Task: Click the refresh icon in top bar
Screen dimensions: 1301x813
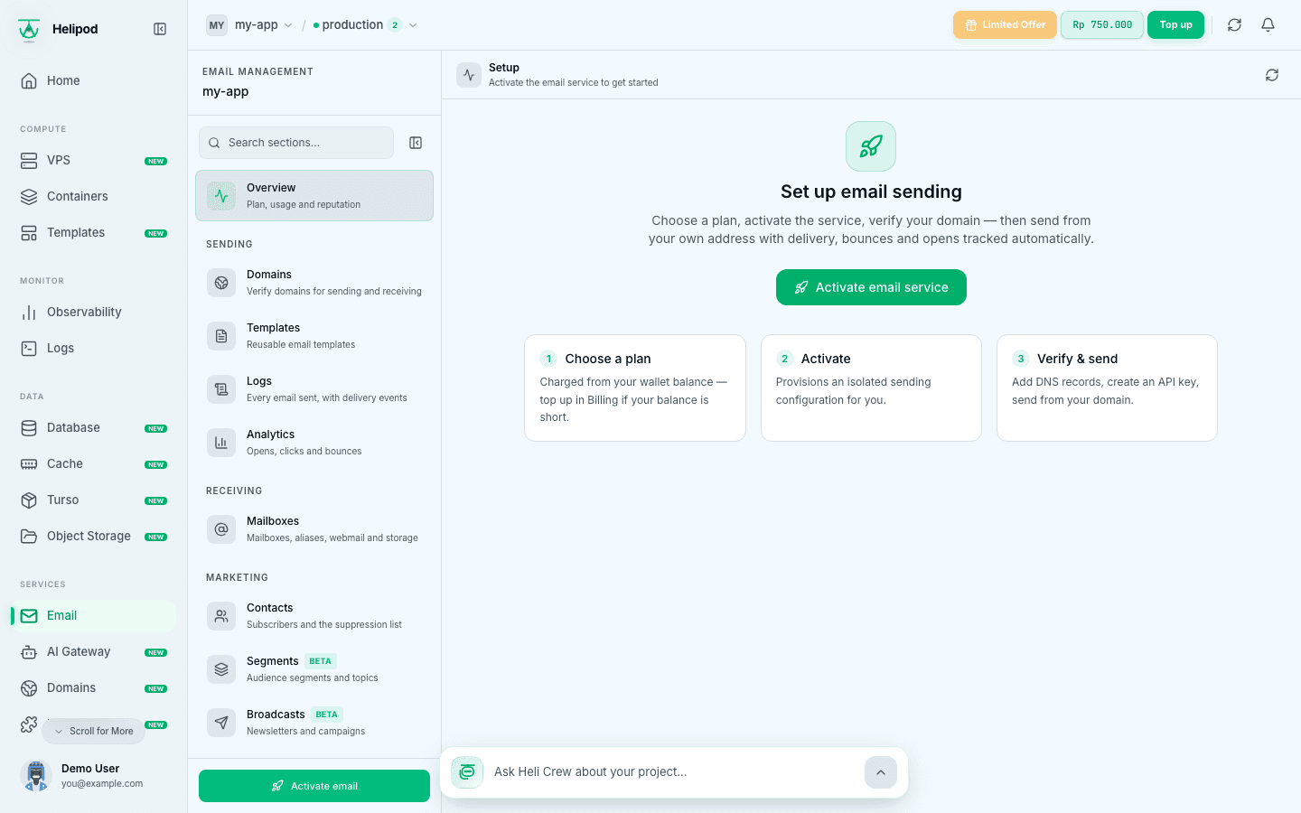Action: 1234,25
